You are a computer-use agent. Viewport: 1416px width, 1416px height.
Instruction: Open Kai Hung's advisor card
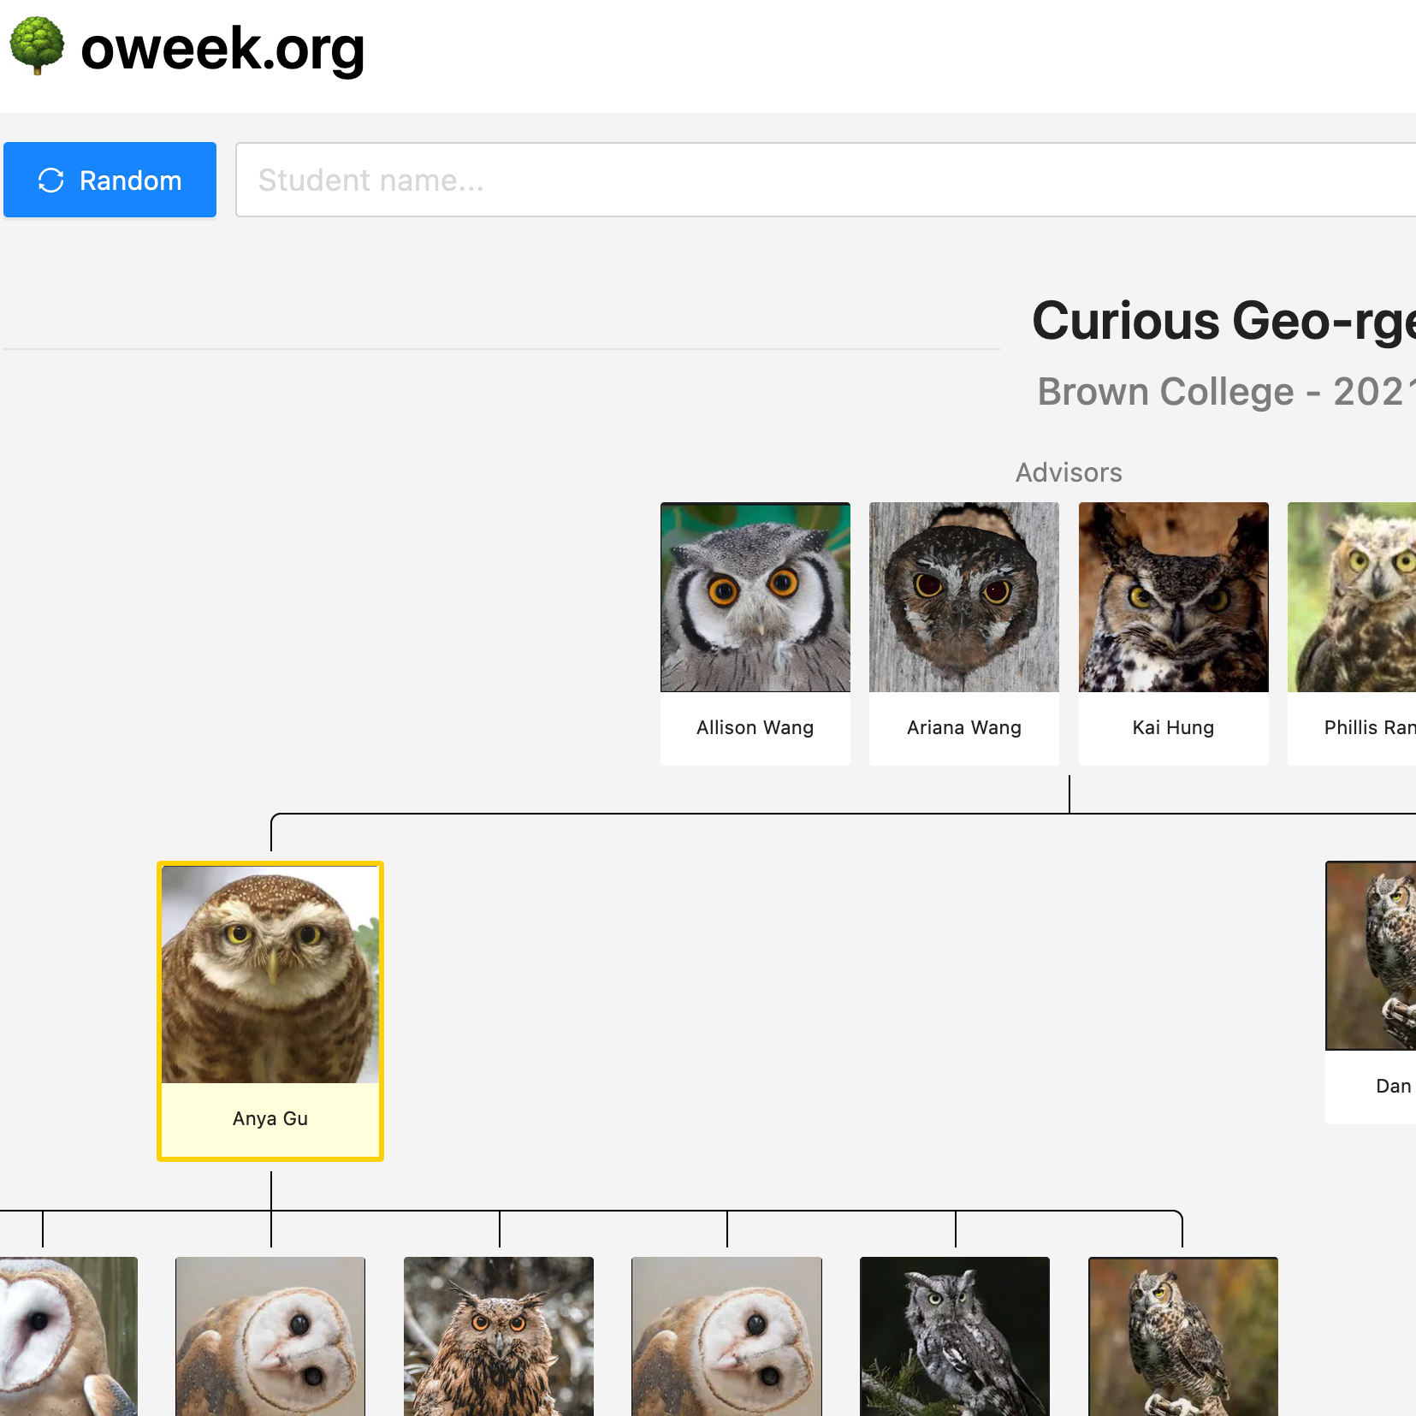point(1173,597)
